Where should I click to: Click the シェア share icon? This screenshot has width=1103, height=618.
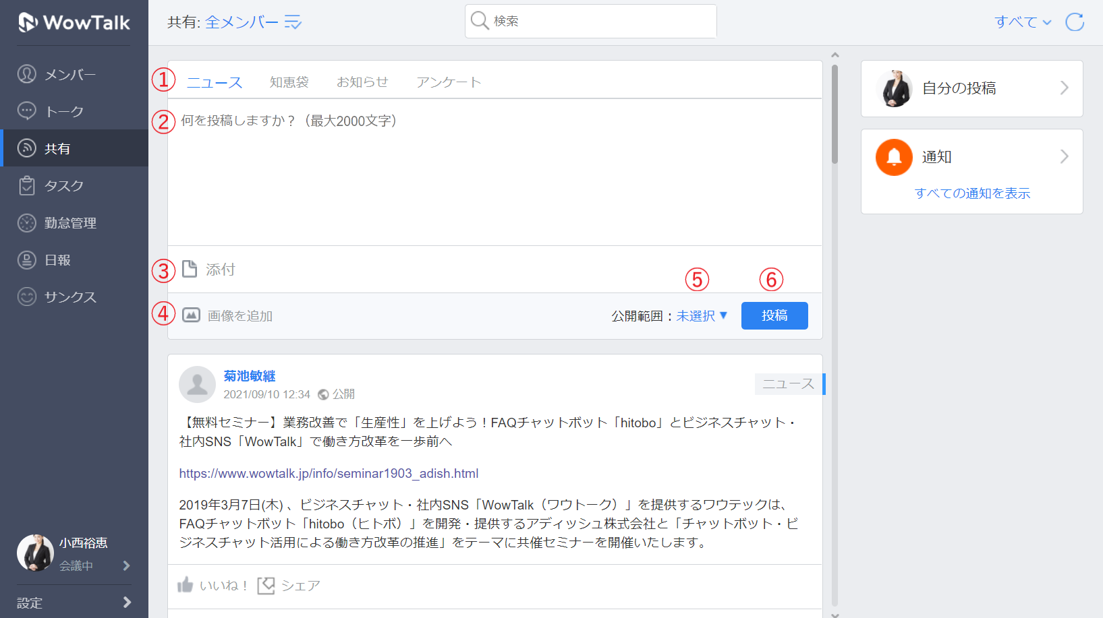(266, 586)
